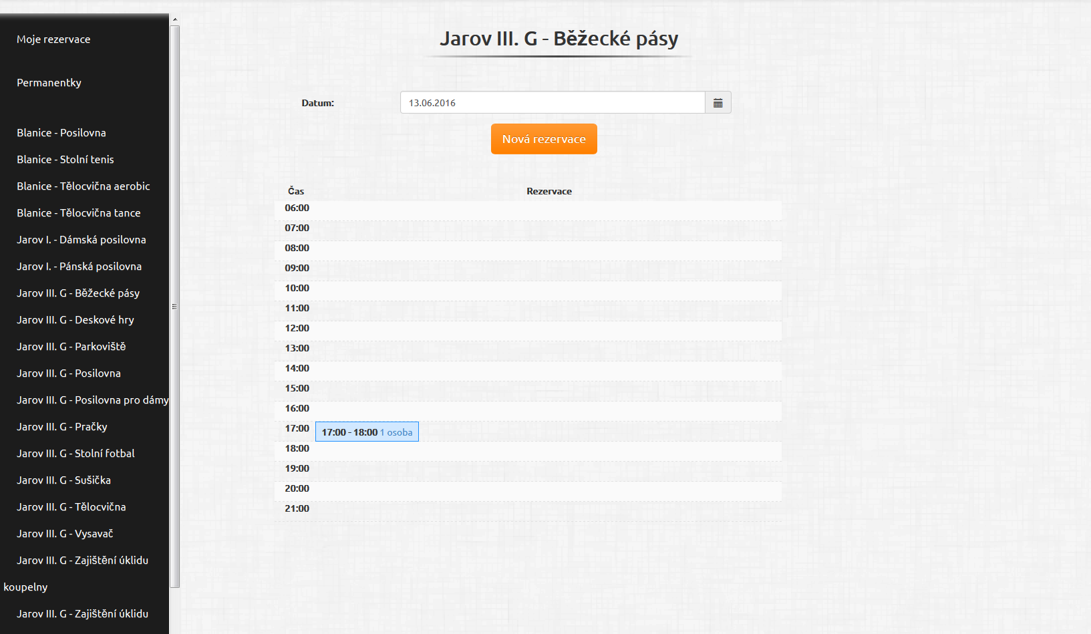Click the 20:00 time row label
Screen dimensions: 1091x634
297,488
